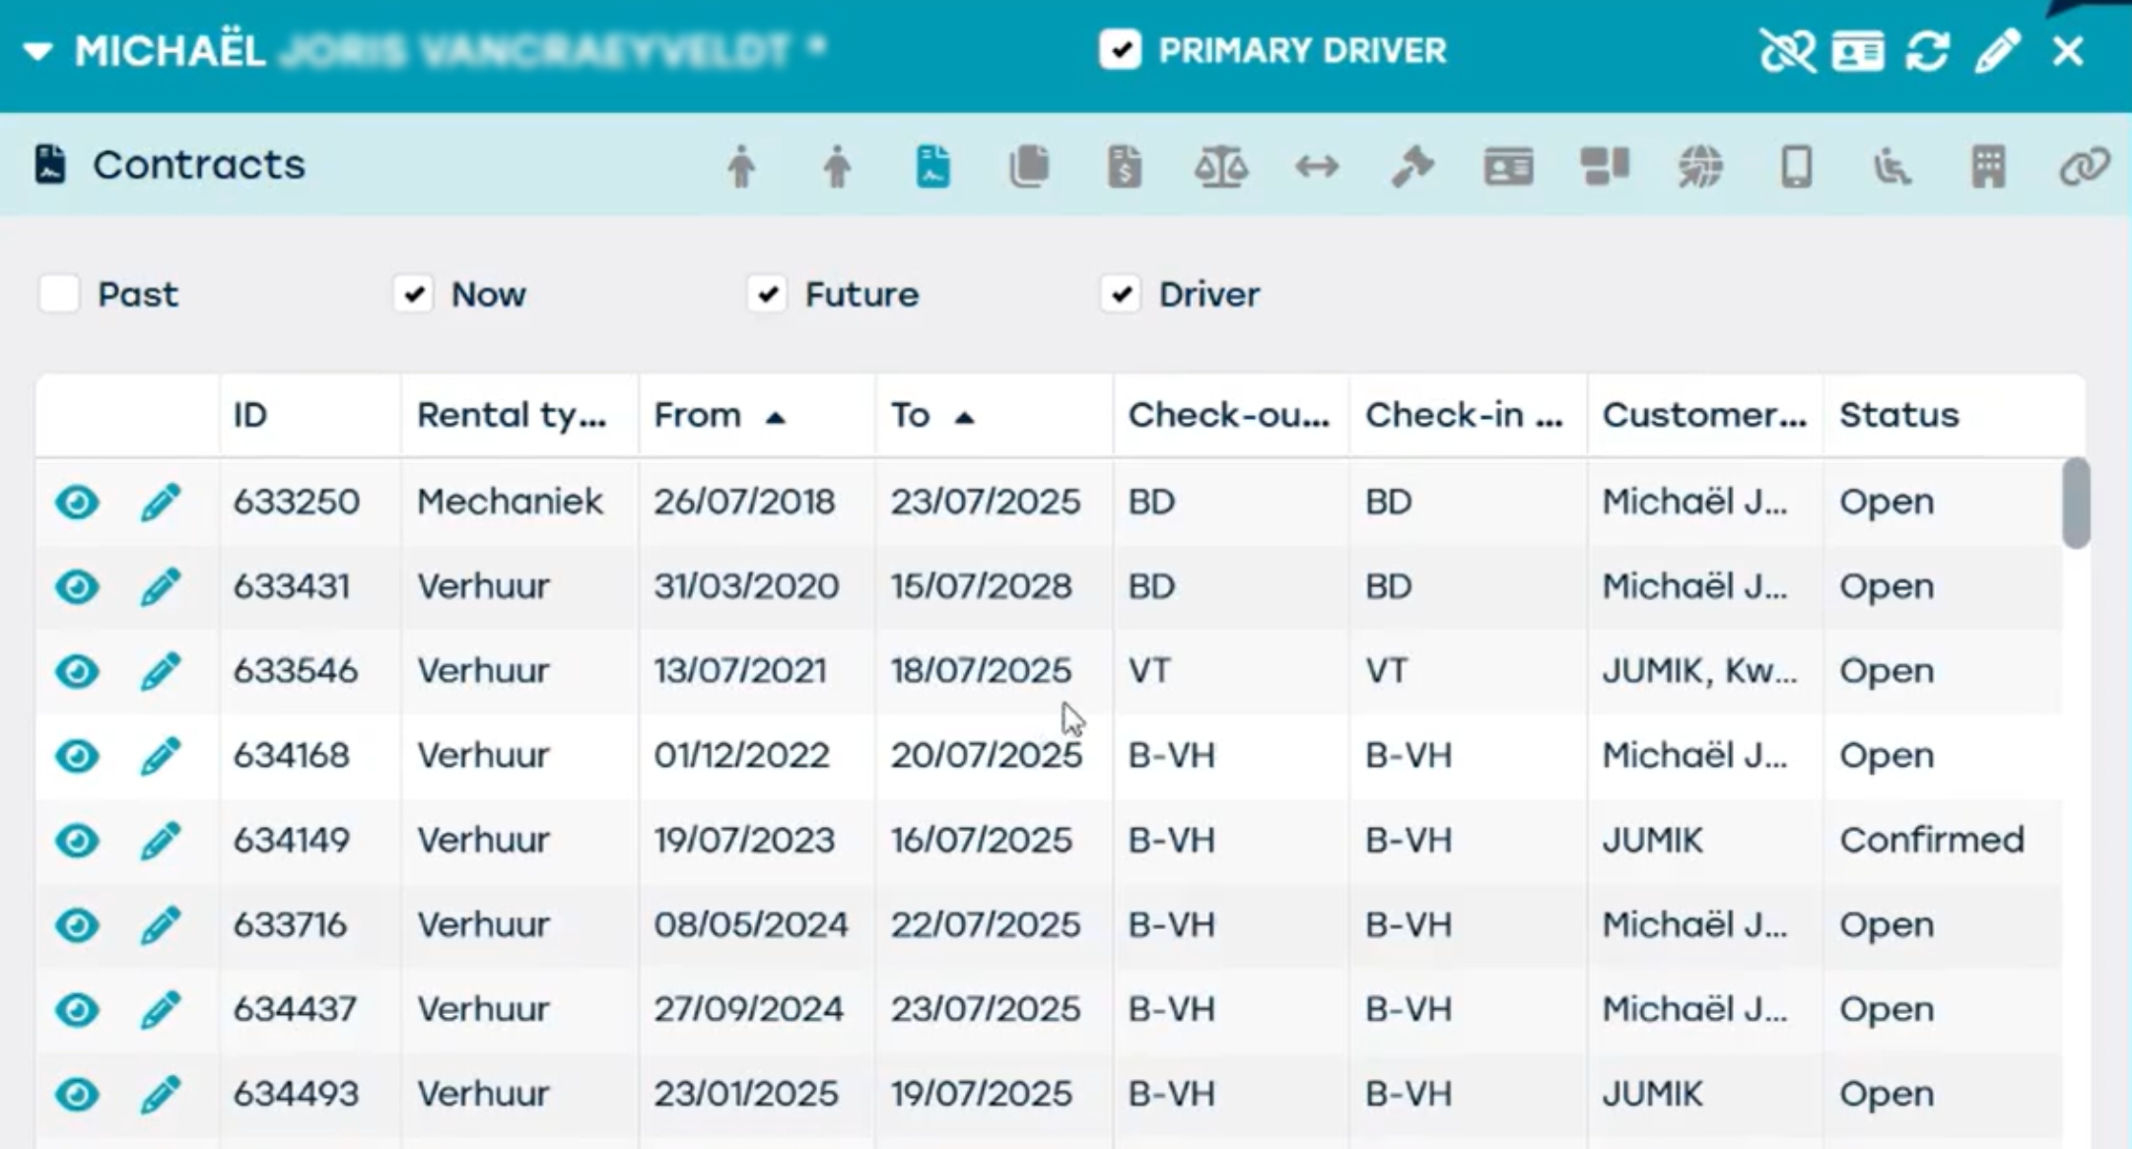The width and height of the screenshot is (2132, 1149).
Task: View contract 634168 using eye icon
Action: (x=77, y=756)
